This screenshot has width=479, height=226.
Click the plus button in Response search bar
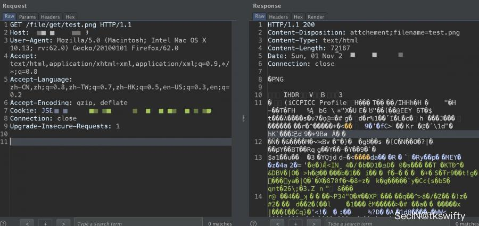[295, 223]
